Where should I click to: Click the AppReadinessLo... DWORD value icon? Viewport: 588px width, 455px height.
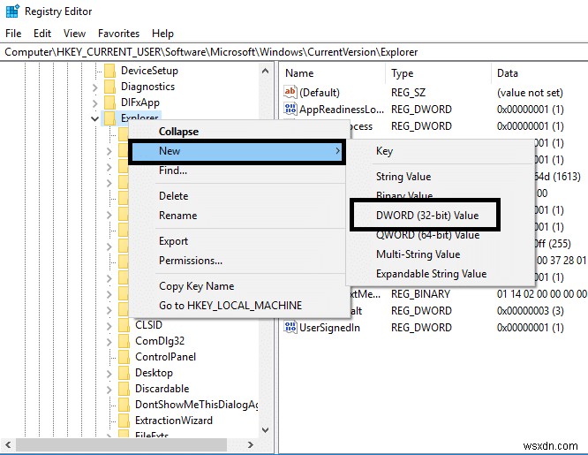coord(290,109)
